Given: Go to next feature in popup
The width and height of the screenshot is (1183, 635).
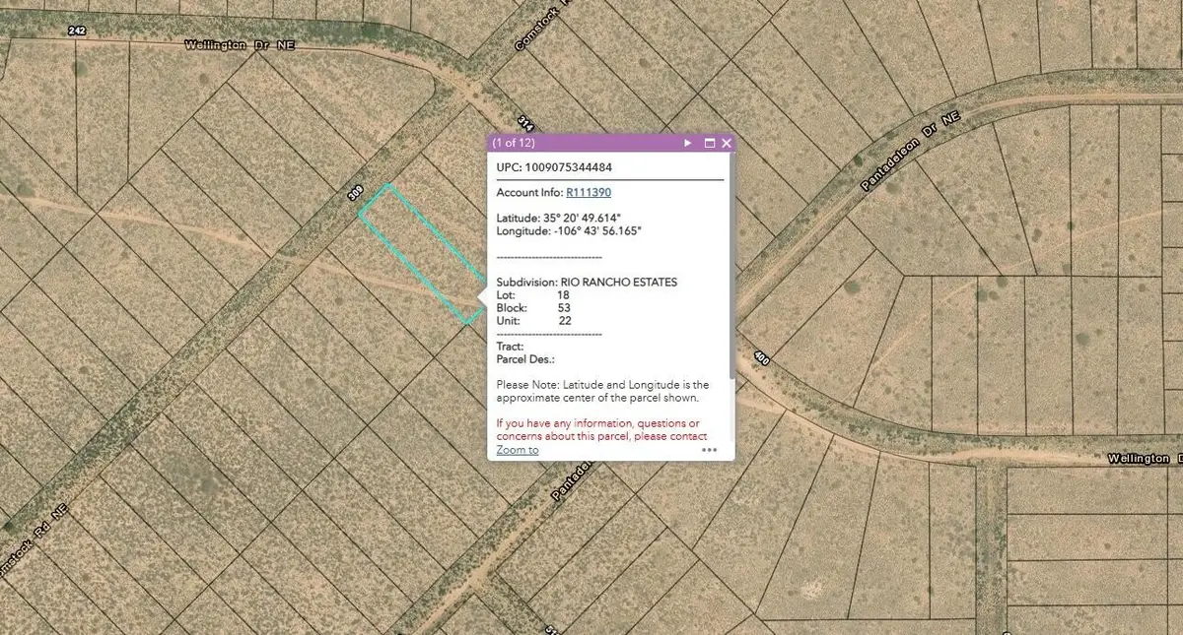Looking at the screenshot, I should [688, 144].
